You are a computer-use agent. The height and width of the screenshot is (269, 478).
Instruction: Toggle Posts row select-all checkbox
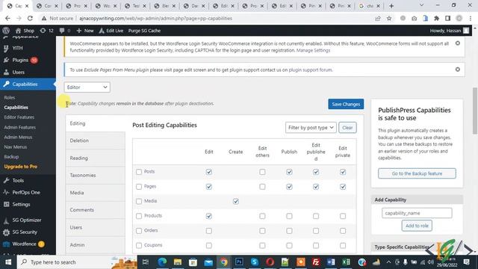(139, 172)
